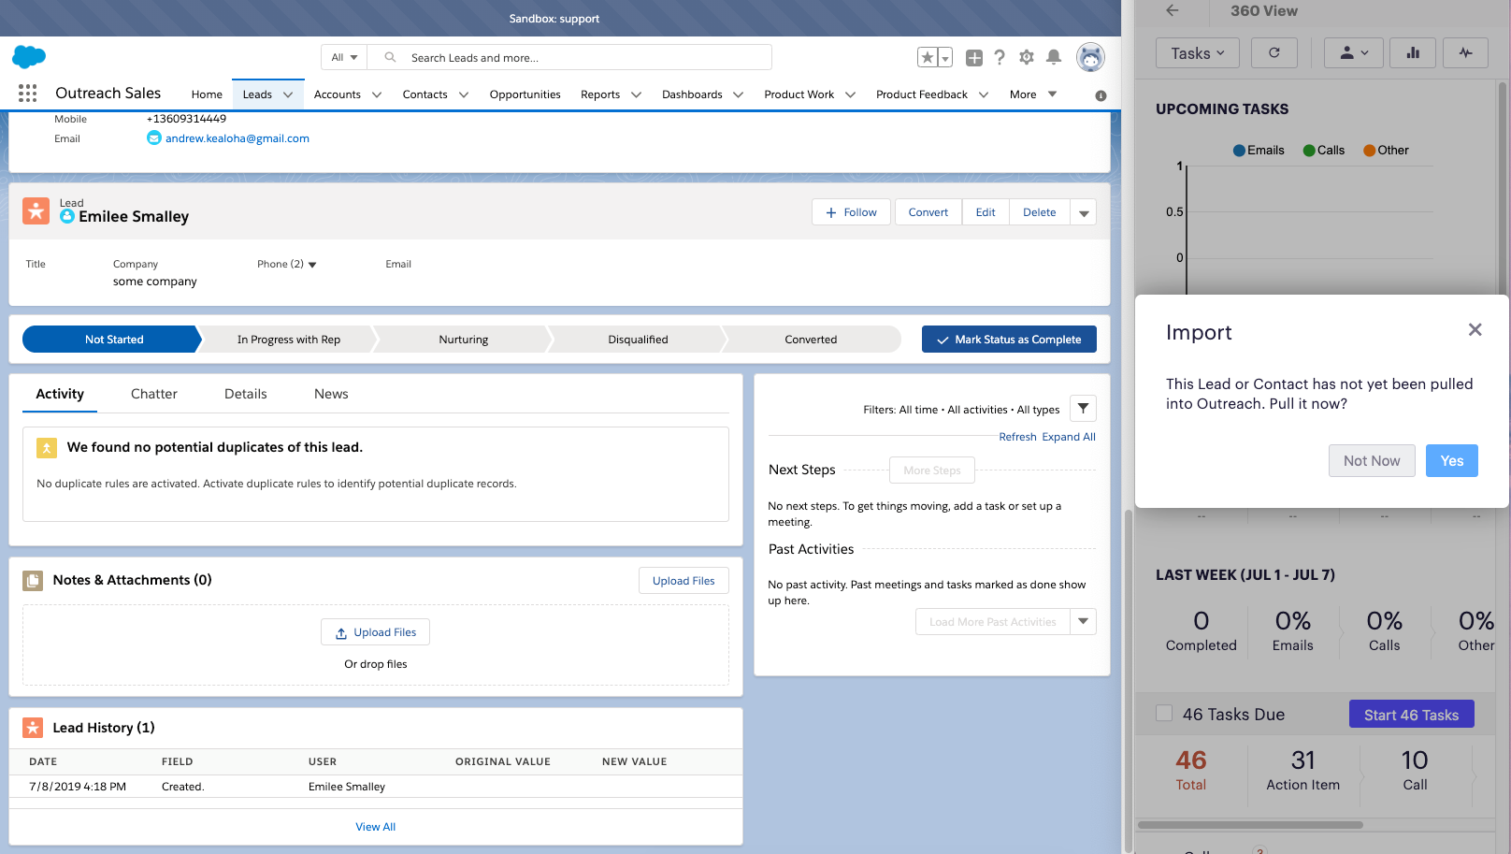Expand the Phone (2) dropdown

coord(312,265)
